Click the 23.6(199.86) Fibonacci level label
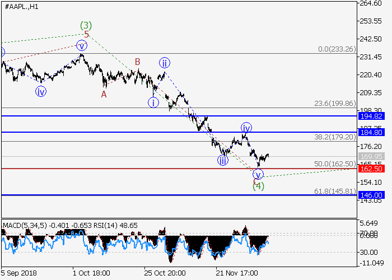392x280 pixels. (333, 104)
